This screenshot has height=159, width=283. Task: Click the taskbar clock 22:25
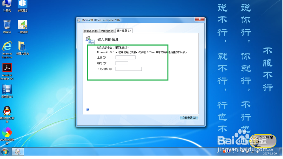270,152
